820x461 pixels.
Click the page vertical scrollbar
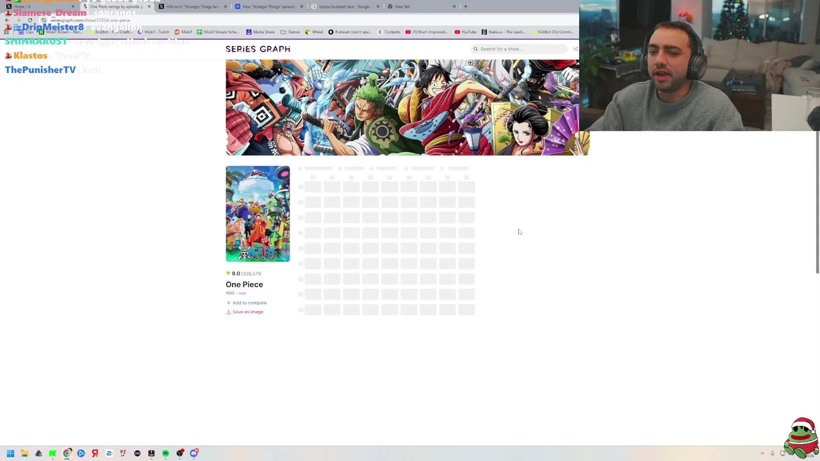coord(817,204)
